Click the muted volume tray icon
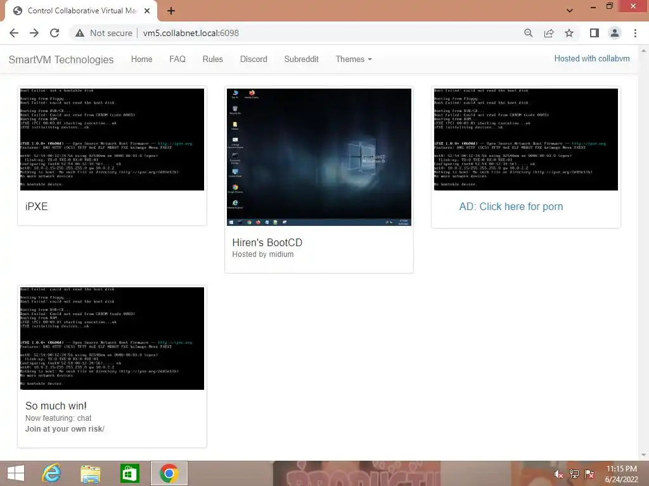This screenshot has height=486, width=649. click(x=558, y=474)
